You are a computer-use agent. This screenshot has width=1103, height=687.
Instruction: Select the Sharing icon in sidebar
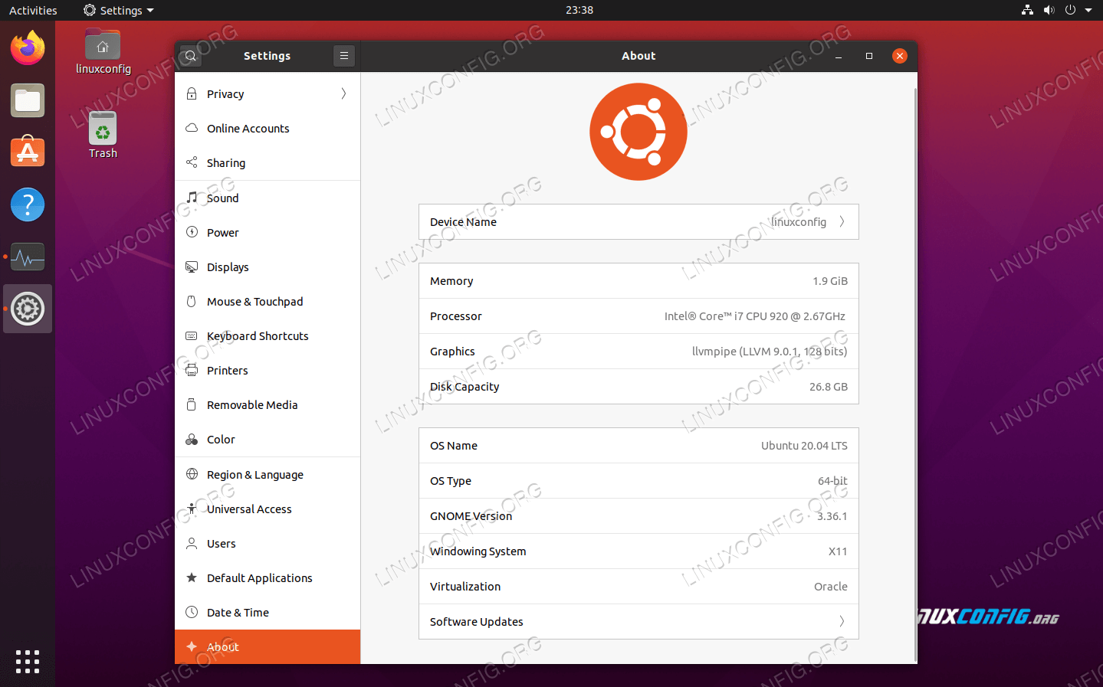pos(192,162)
